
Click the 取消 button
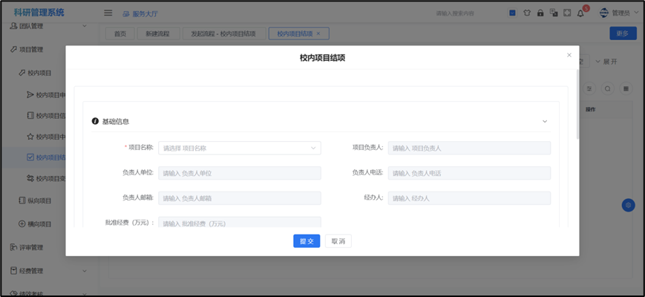coord(338,241)
